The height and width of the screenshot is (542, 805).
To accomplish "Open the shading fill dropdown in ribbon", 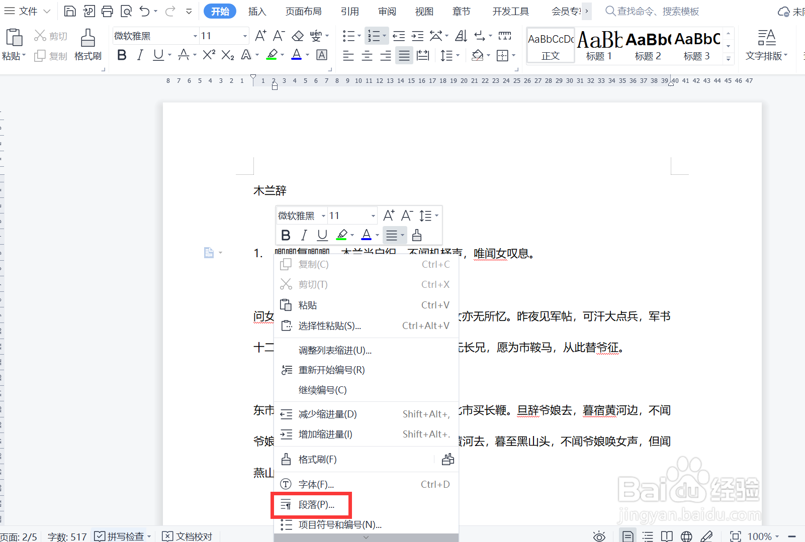I will point(488,55).
